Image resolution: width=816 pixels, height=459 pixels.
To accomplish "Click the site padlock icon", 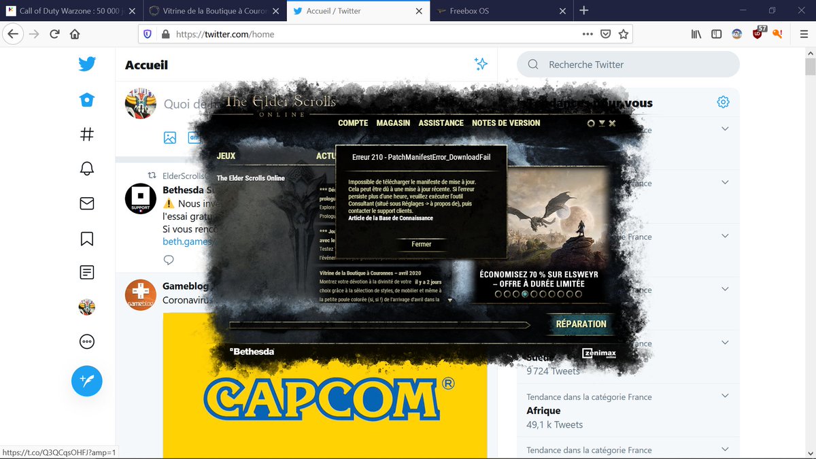I will [165, 34].
